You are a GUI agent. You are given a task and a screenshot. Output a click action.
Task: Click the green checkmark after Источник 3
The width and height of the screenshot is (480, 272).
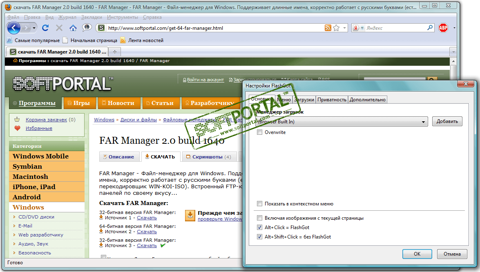[163, 245]
